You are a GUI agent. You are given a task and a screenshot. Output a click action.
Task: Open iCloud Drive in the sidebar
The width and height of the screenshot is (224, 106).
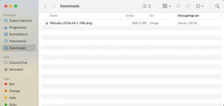19,63
